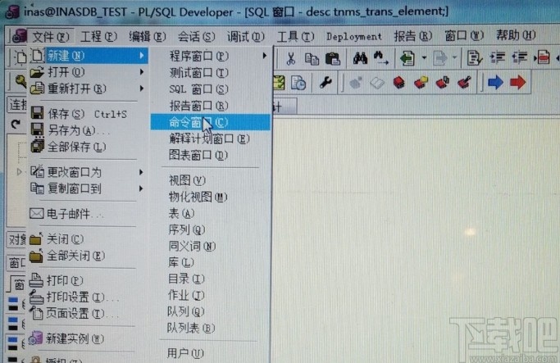Select 表(A) from New submenu
This screenshot has width=560, height=363.
(x=211, y=213)
